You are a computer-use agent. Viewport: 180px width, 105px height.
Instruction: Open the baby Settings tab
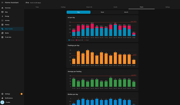point(167,7)
